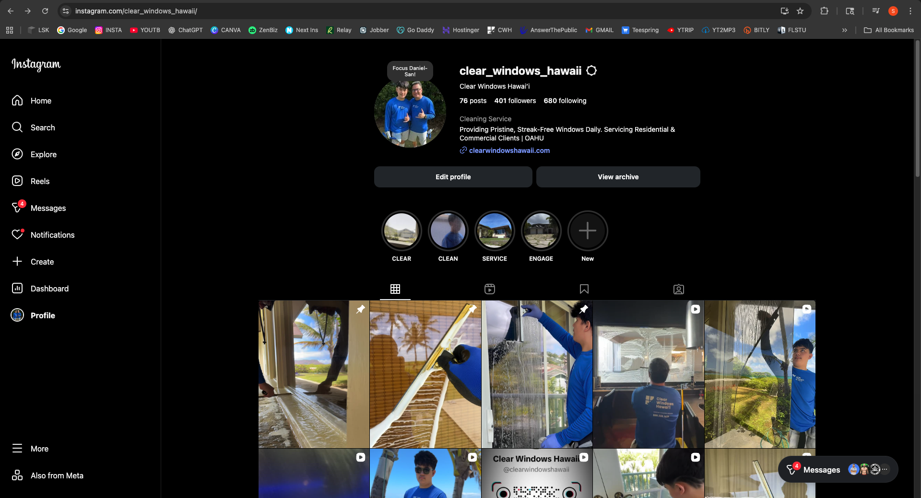Open Search from the left sidebar

point(17,127)
